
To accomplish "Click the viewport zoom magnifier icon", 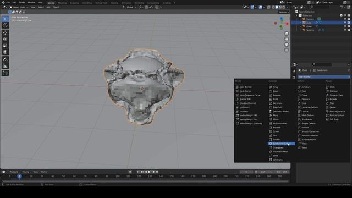I will [287, 34].
